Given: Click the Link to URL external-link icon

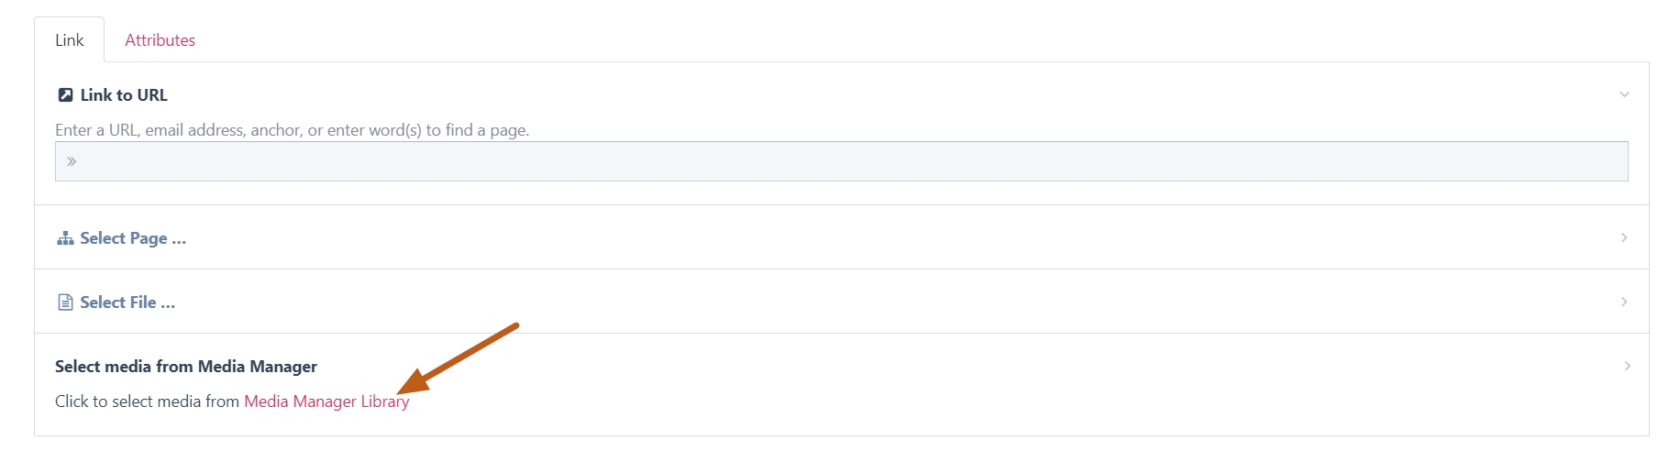Looking at the screenshot, I should (x=65, y=95).
